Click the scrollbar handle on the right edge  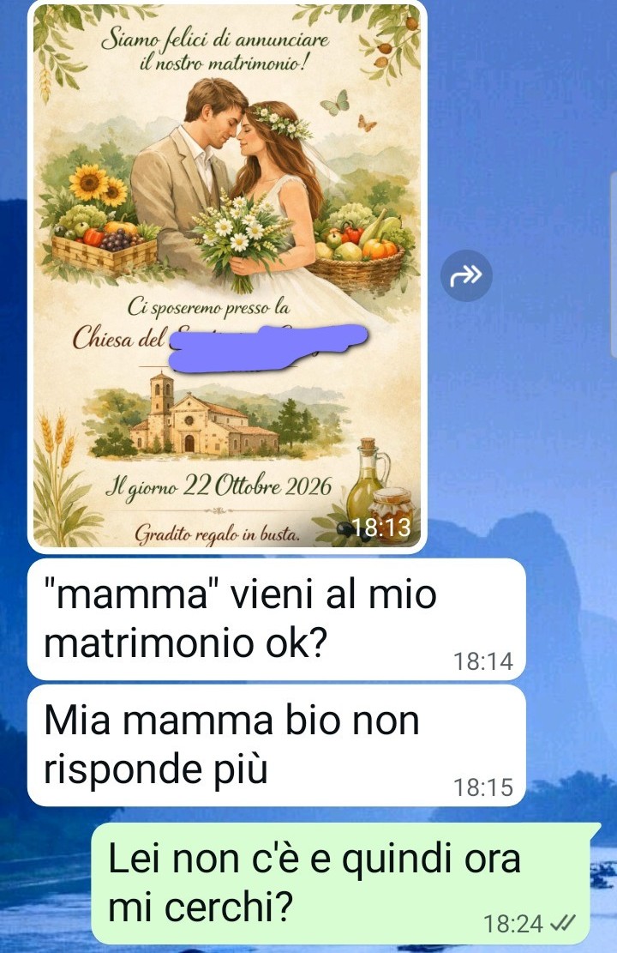pyautogui.click(x=614, y=262)
